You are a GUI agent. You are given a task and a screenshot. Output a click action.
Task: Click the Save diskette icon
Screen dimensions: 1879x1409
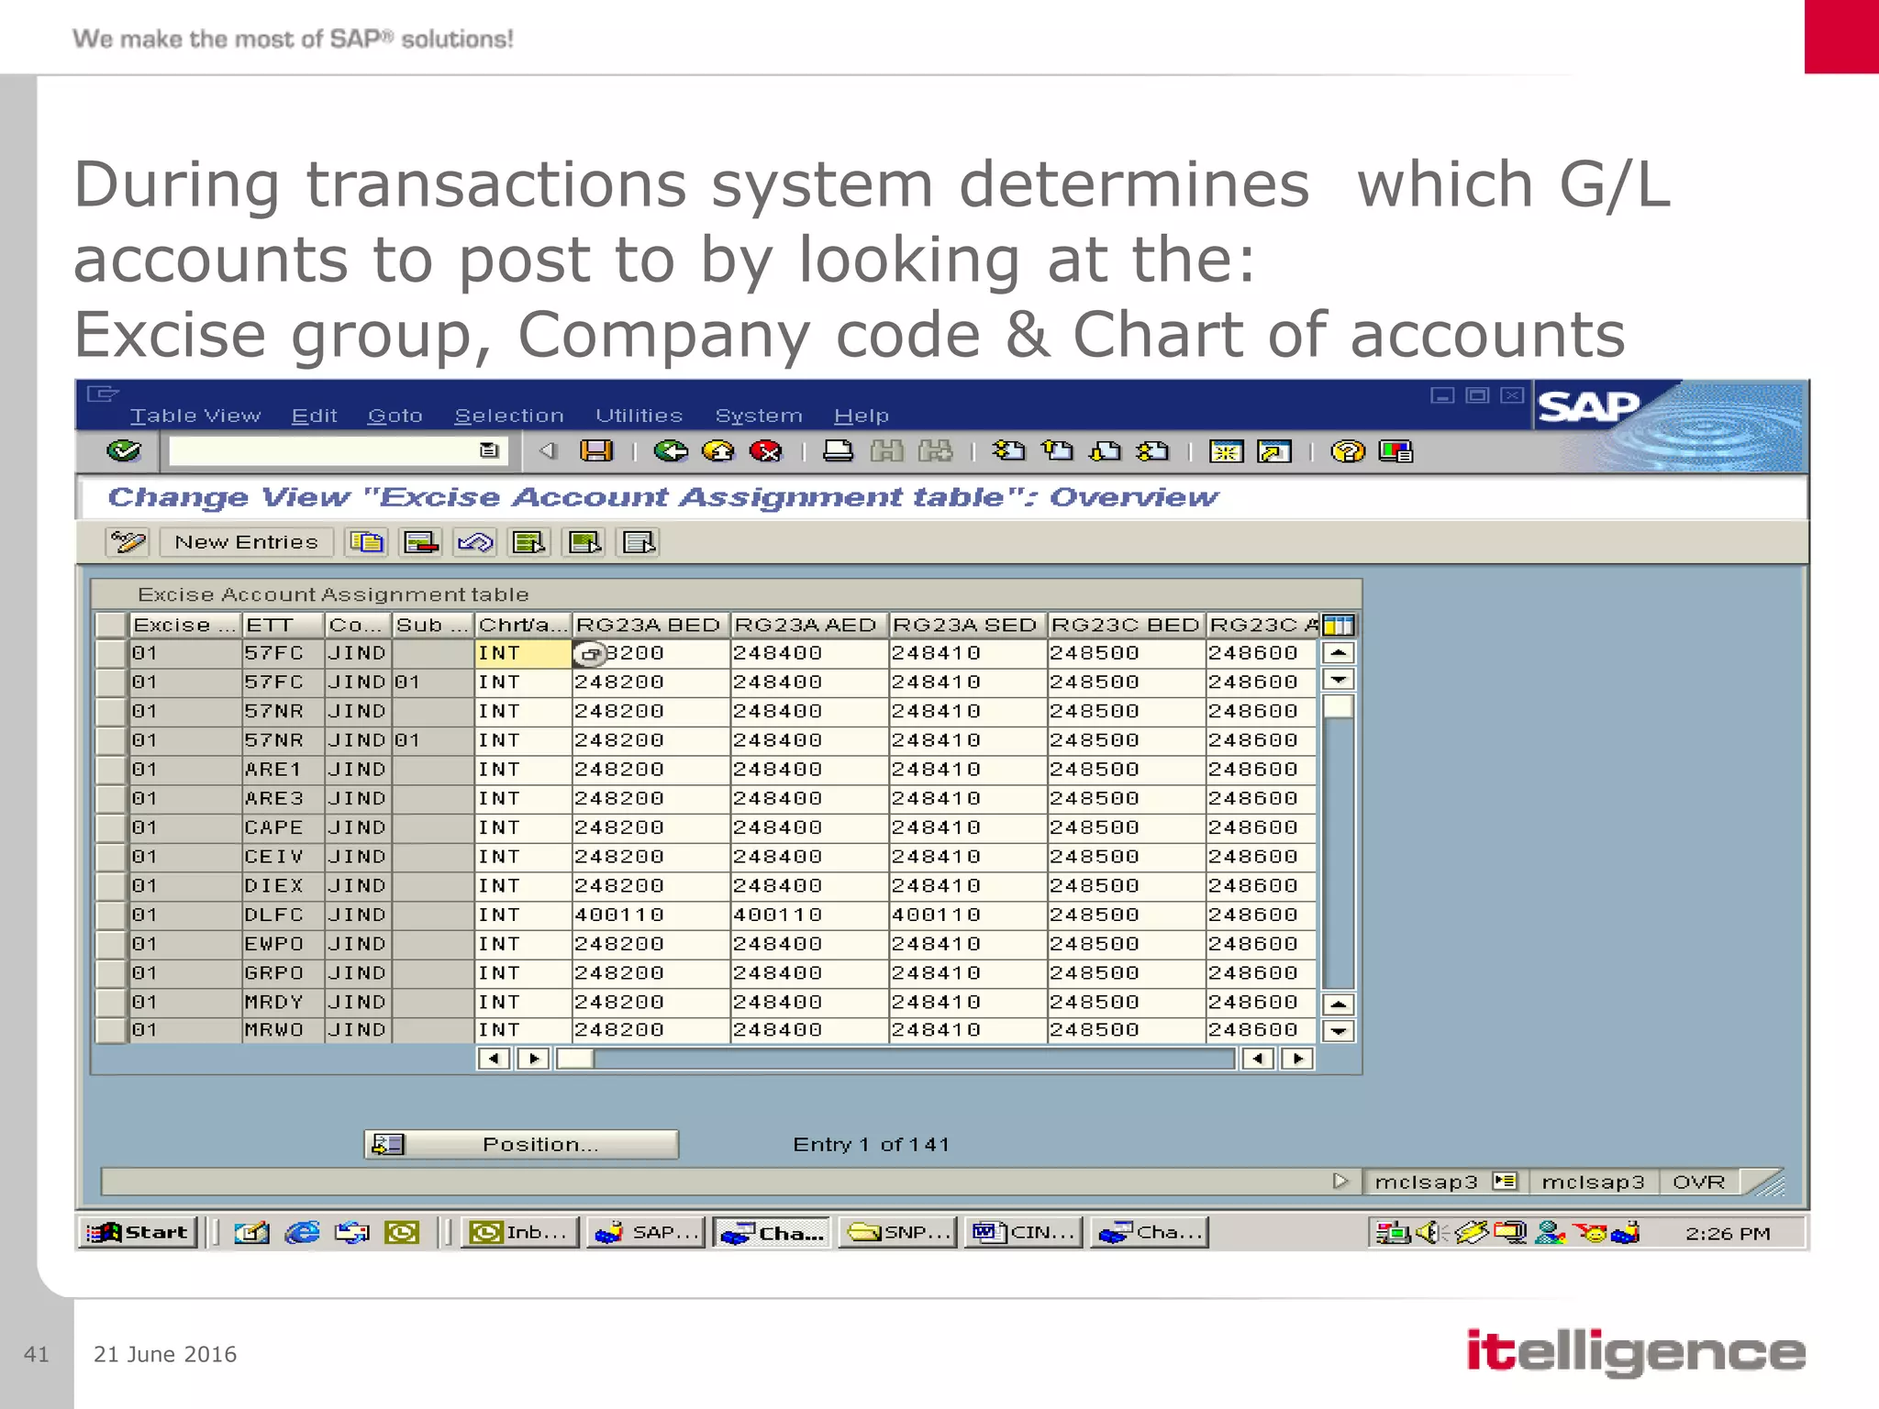pyautogui.click(x=596, y=450)
